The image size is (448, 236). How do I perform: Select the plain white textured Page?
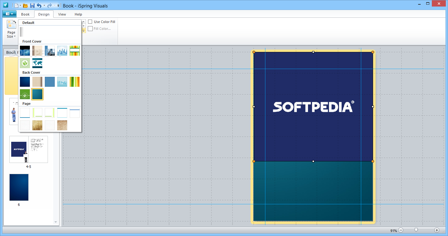[25, 125]
